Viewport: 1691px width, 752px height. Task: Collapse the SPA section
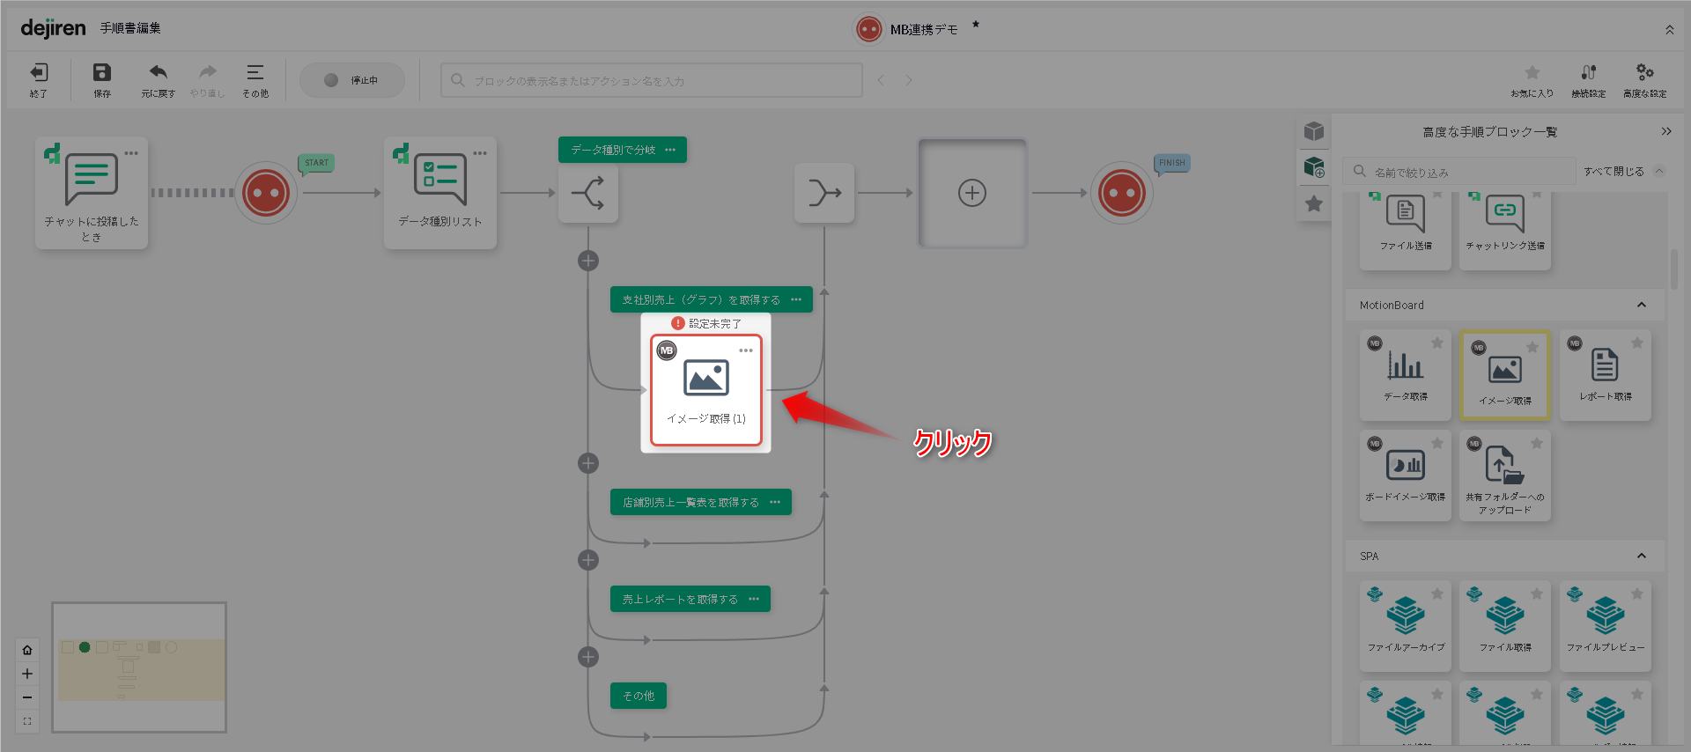1642,556
